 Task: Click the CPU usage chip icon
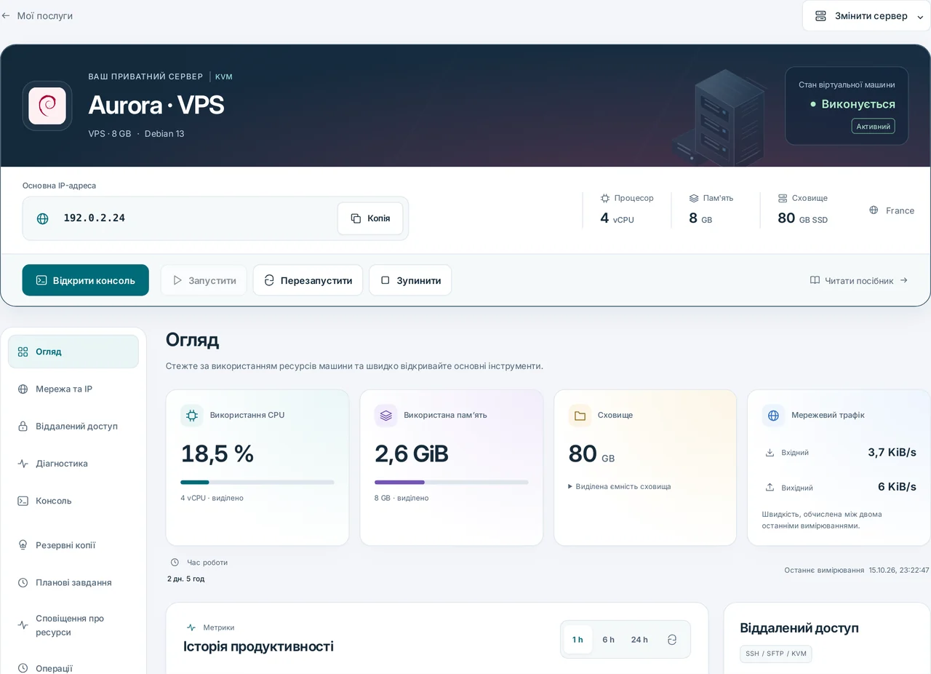click(192, 416)
